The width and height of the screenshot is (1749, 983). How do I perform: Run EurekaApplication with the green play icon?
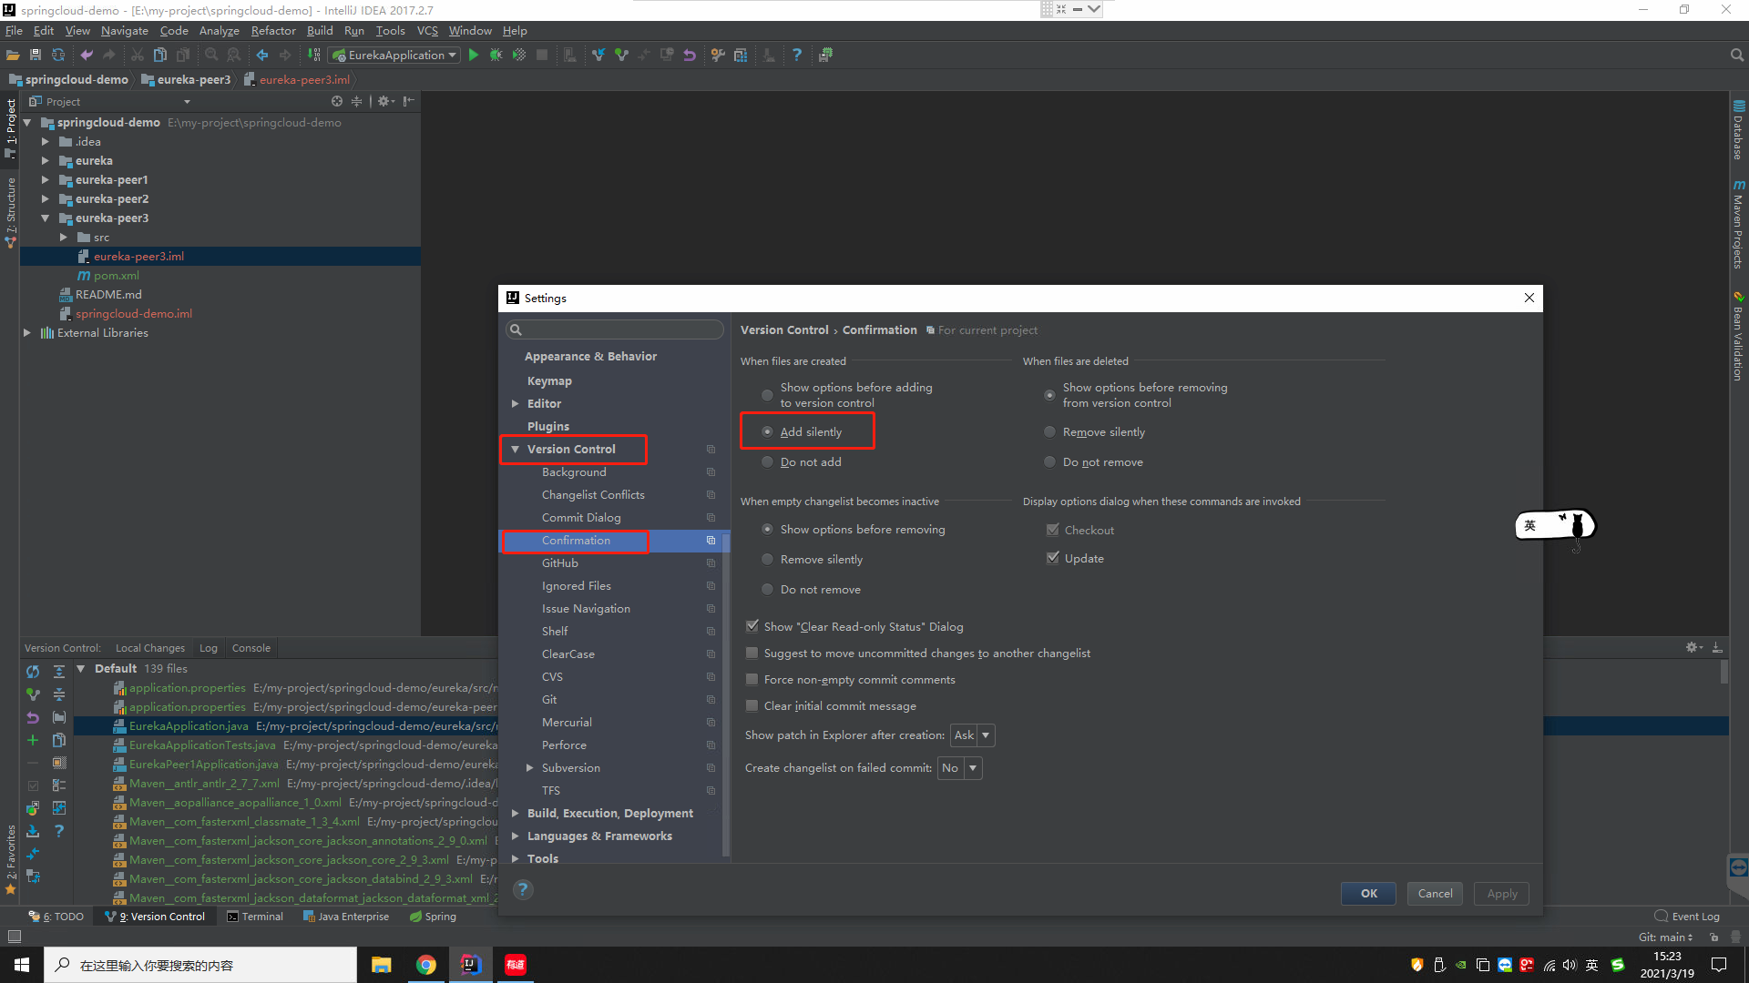point(473,56)
